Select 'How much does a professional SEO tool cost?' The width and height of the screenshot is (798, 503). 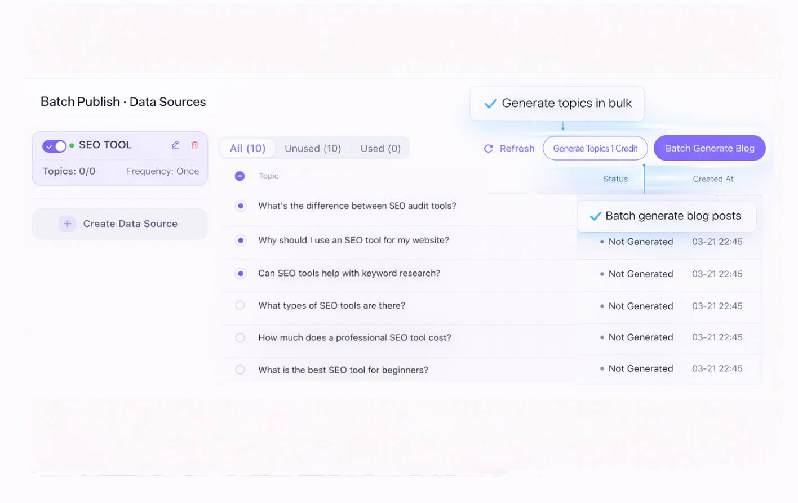tap(241, 337)
